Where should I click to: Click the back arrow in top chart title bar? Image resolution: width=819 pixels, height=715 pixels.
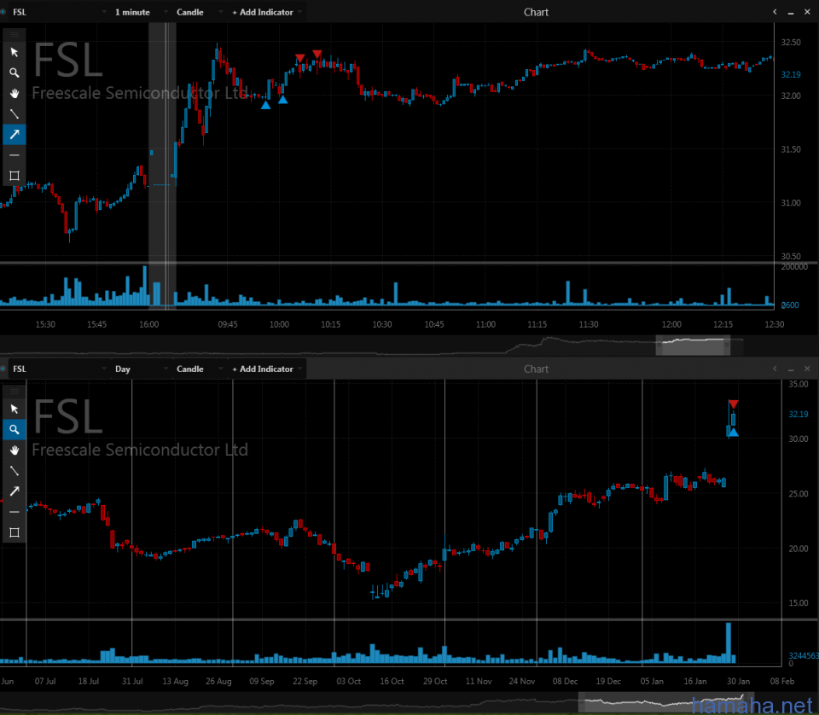tap(775, 11)
